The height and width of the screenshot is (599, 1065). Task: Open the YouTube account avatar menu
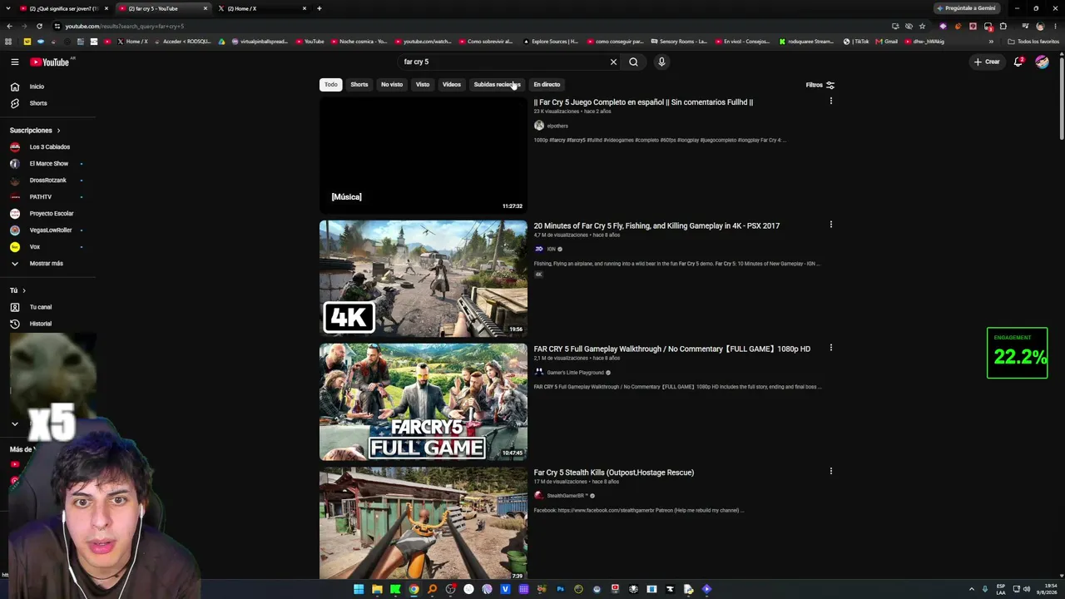(x=1042, y=62)
